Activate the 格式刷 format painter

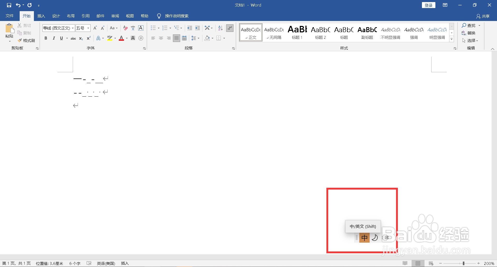point(26,40)
